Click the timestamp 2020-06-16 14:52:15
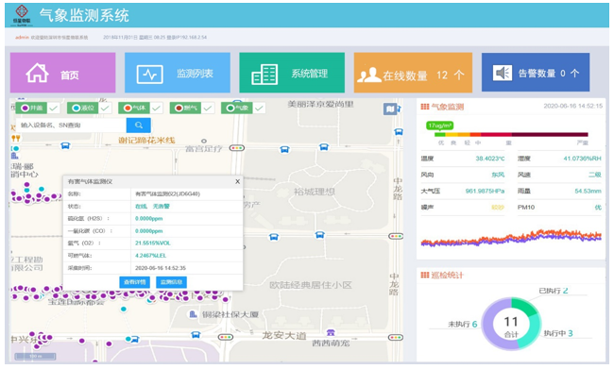Image resolution: width=614 pixels, height=369 pixels. (572, 106)
